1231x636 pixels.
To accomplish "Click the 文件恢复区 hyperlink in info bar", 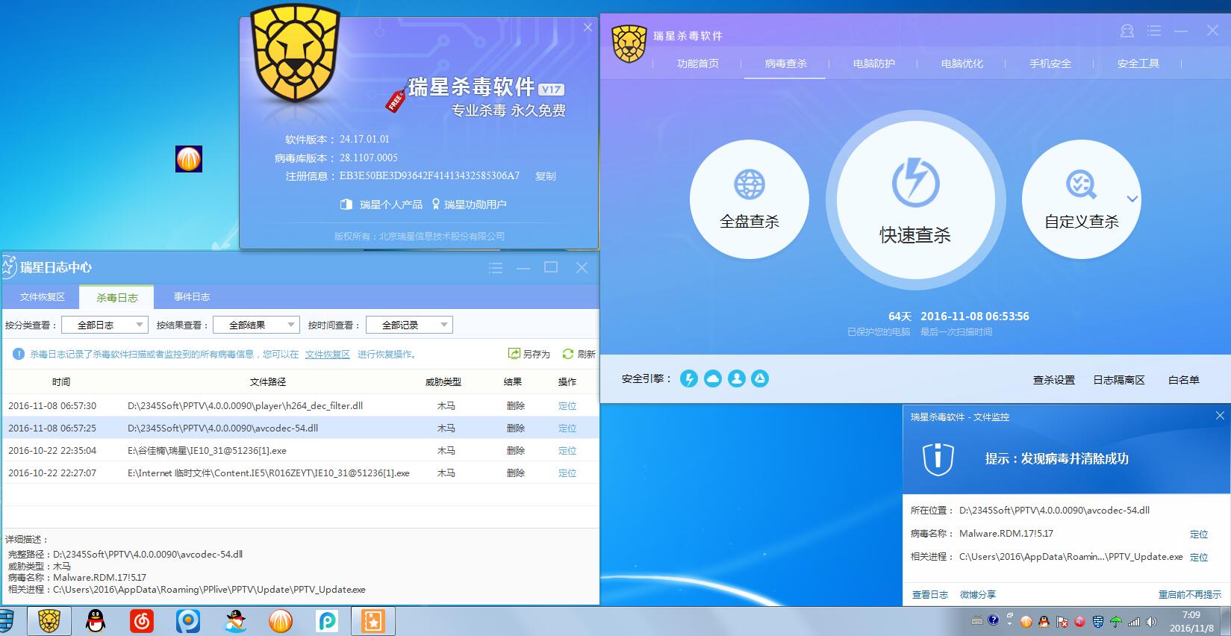I will [328, 355].
